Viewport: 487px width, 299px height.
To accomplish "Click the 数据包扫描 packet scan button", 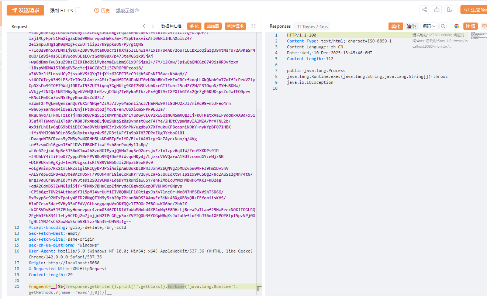I will (172, 26).
